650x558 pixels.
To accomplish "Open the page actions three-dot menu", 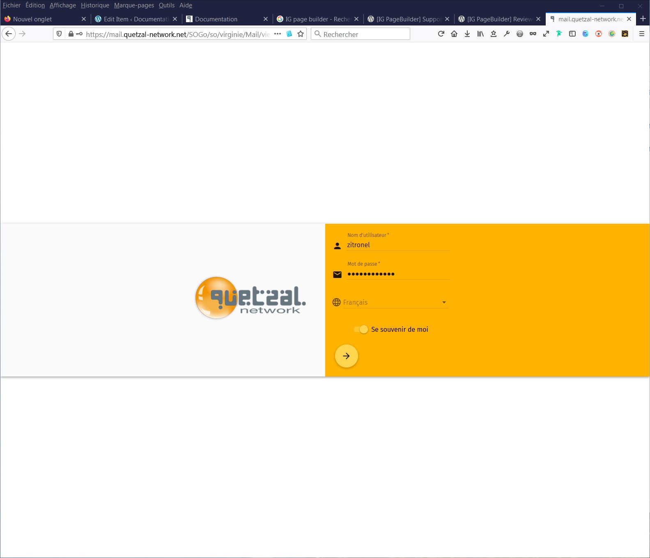I will pyautogui.click(x=278, y=34).
